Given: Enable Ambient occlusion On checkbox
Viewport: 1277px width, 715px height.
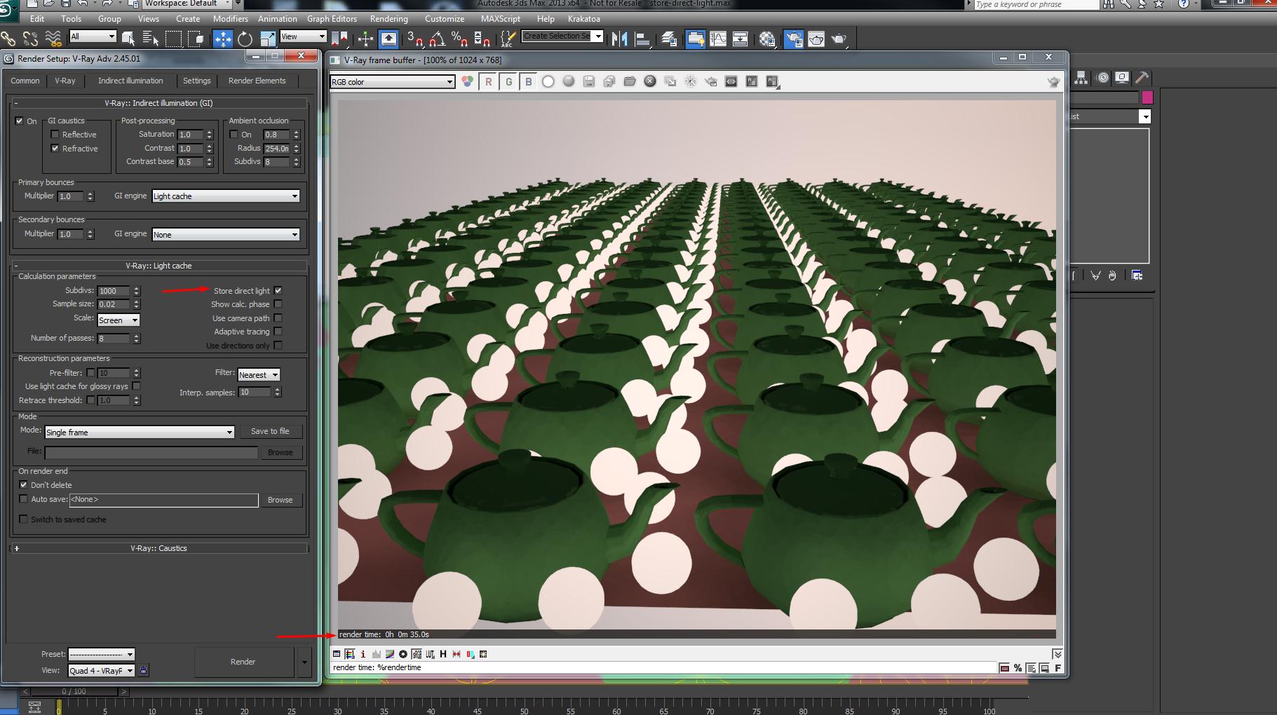Looking at the screenshot, I should (x=234, y=134).
